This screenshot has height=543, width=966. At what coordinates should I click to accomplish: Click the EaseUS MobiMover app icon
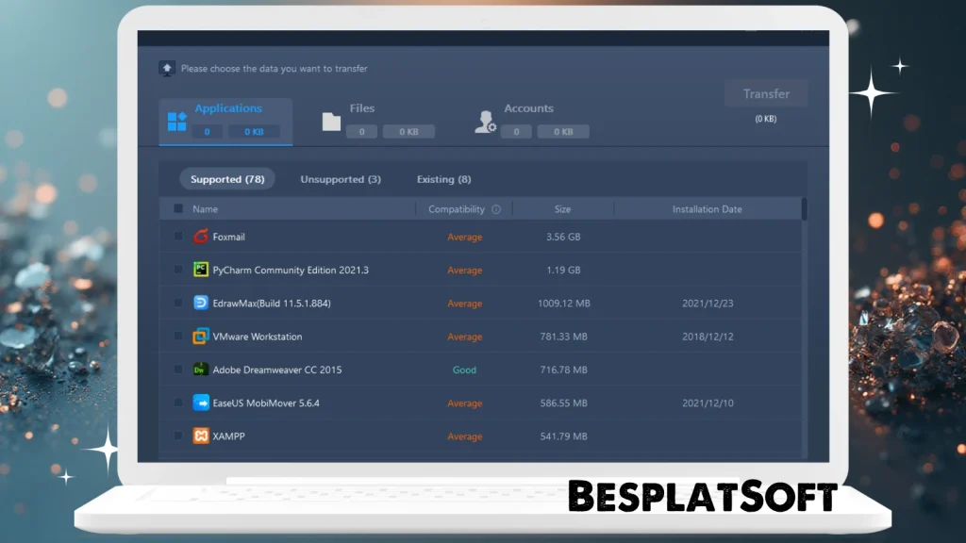pos(200,403)
